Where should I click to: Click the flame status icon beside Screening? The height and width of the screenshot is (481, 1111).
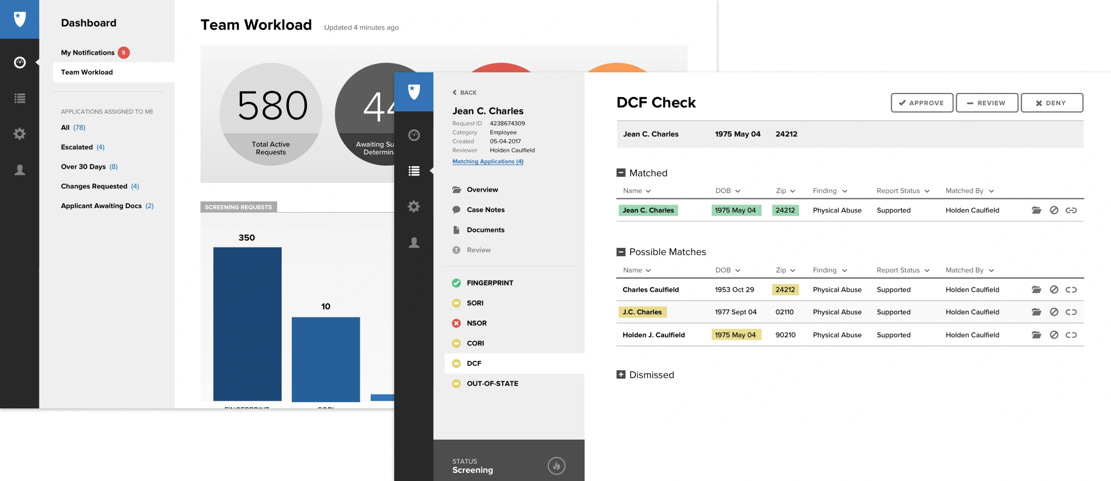[557, 466]
